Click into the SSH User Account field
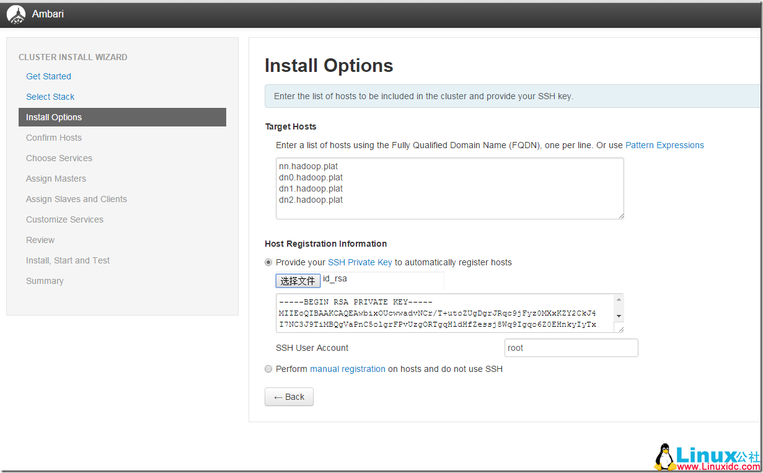This screenshot has width=763, height=473. point(570,348)
